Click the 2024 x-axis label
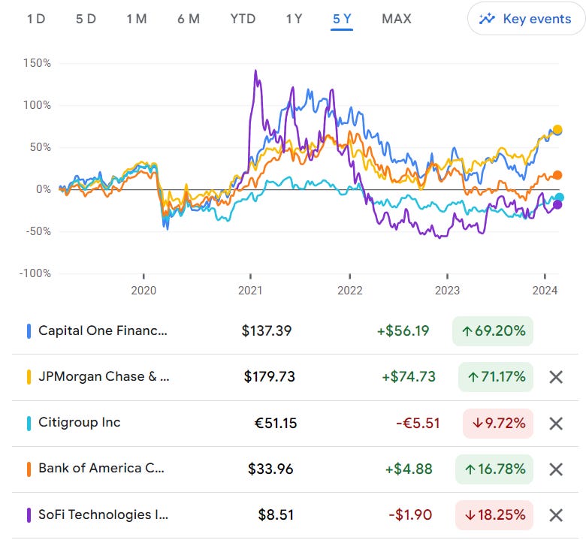The image size is (586, 540). coord(545,291)
